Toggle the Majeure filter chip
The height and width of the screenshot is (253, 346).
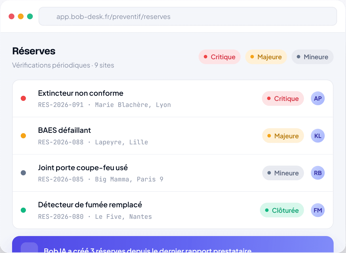coord(266,57)
